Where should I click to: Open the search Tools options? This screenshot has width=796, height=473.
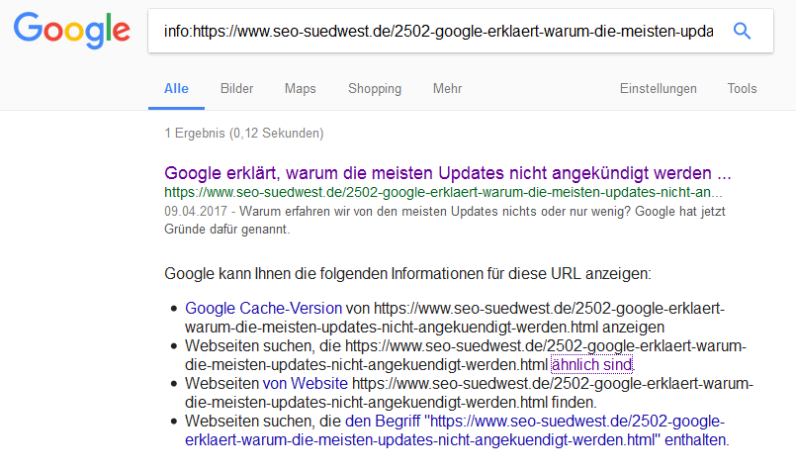tap(742, 89)
